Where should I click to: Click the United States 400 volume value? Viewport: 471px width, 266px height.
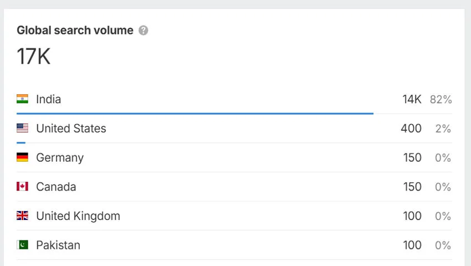pyautogui.click(x=411, y=129)
